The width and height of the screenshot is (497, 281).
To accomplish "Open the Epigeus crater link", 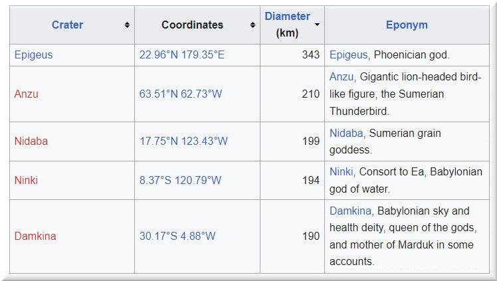I will pyautogui.click(x=33, y=55).
